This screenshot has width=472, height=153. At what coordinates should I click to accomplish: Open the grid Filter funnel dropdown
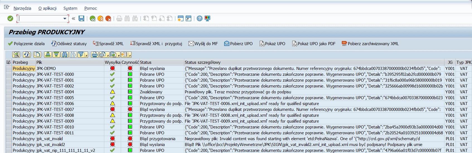click(x=83, y=54)
